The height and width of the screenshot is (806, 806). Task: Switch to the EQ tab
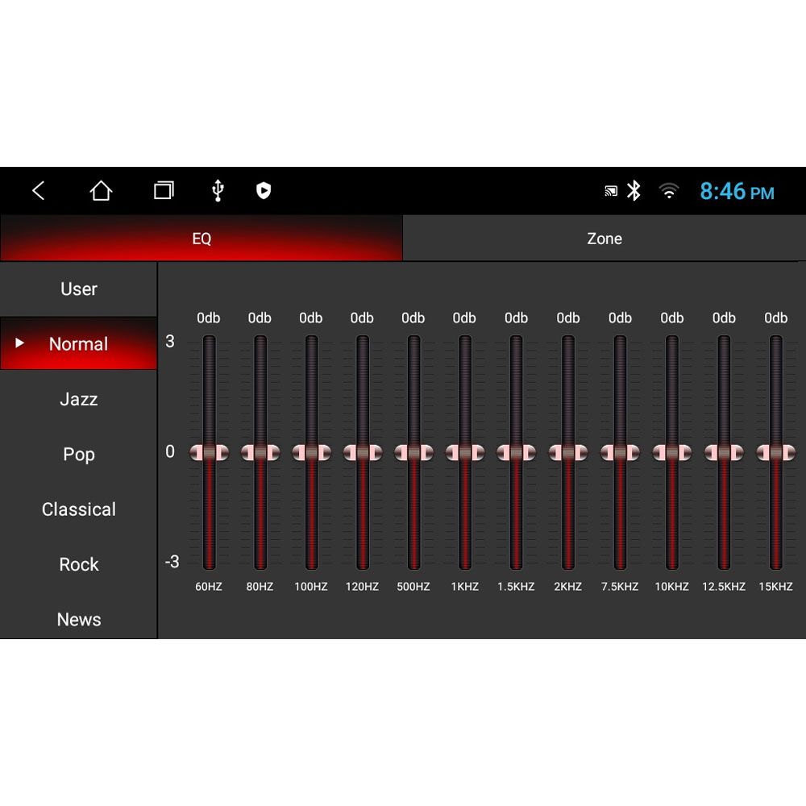(201, 238)
